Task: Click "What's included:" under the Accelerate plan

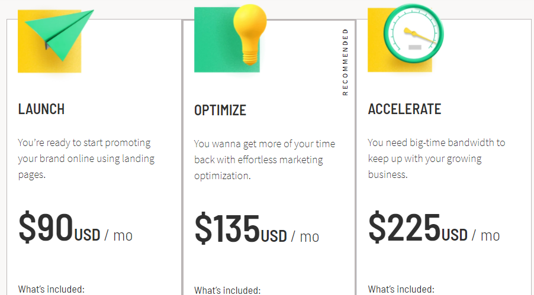Action: click(401, 289)
